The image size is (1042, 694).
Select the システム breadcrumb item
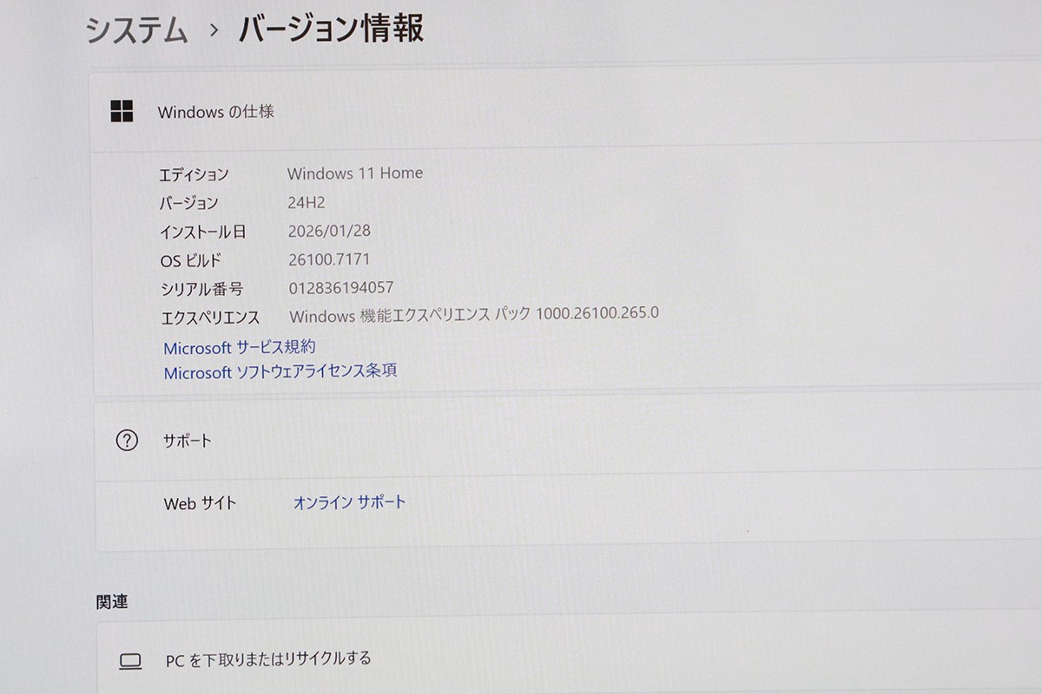click(x=135, y=29)
